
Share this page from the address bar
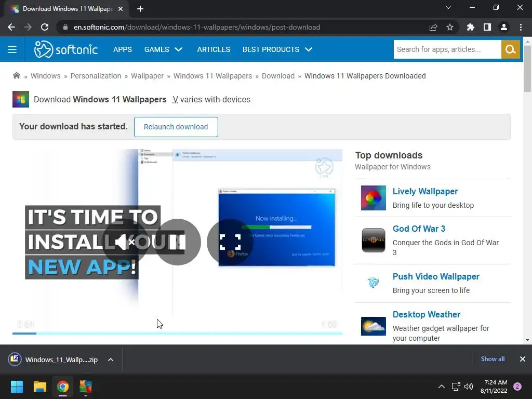click(433, 27)
